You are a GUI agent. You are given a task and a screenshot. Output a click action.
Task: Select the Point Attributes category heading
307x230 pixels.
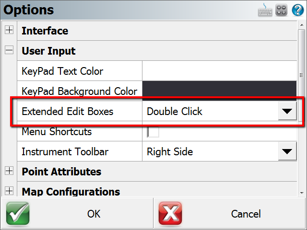(x=61, y=172)
